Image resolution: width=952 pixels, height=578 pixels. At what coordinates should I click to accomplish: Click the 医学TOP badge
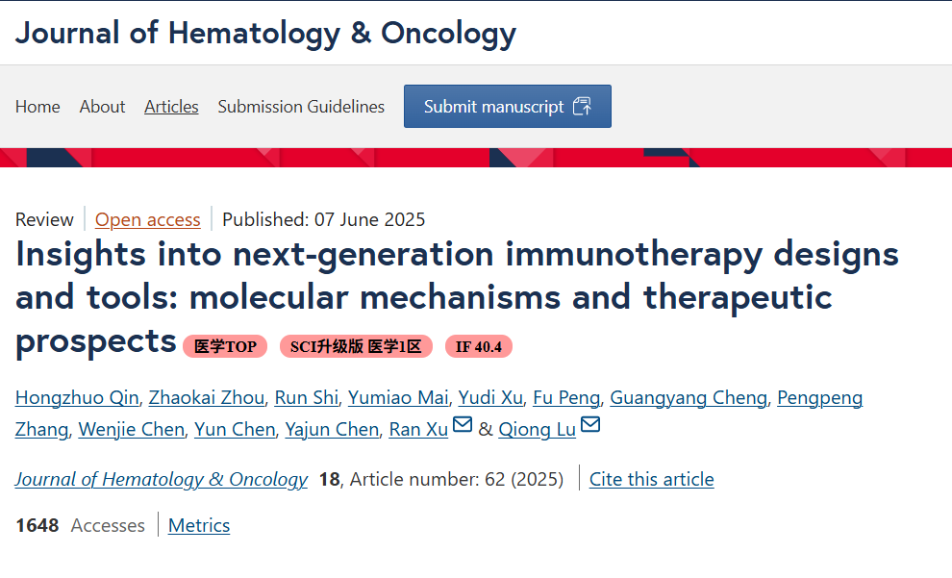tap(225, 346)
